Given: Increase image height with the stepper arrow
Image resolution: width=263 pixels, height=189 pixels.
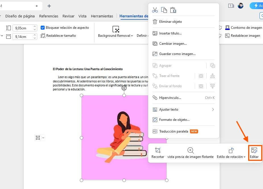Looking at the screenshot, I should [x=35, y=26].
